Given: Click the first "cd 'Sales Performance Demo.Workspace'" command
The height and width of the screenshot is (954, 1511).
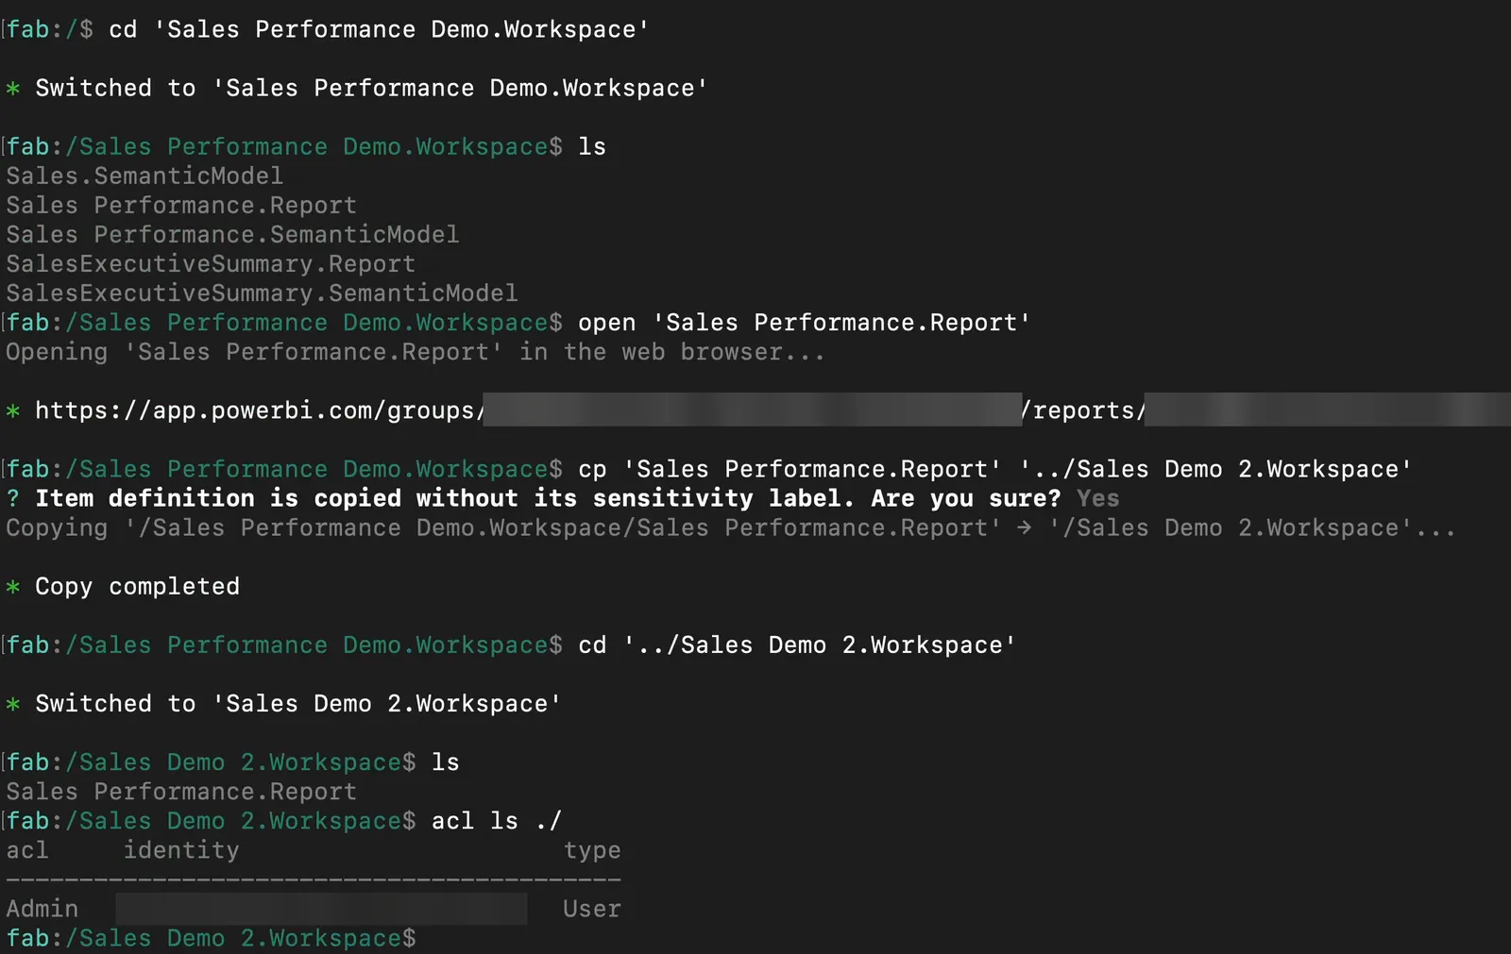Looking at the screenshot, I should pos(380,29).
